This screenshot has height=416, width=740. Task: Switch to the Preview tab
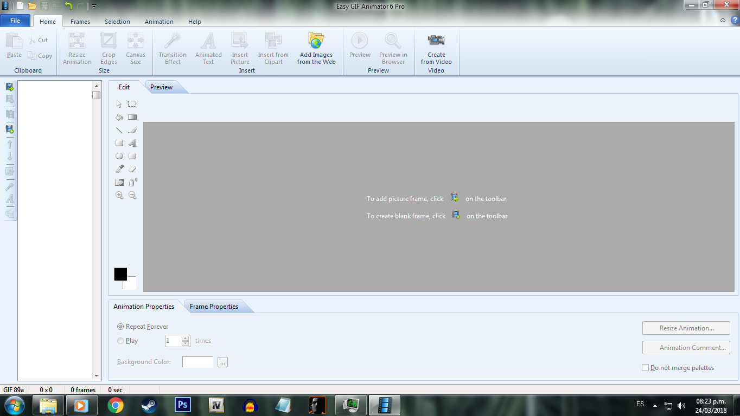pos(162,87)
